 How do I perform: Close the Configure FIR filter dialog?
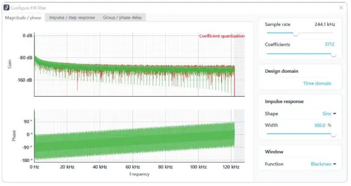[341, 8]
